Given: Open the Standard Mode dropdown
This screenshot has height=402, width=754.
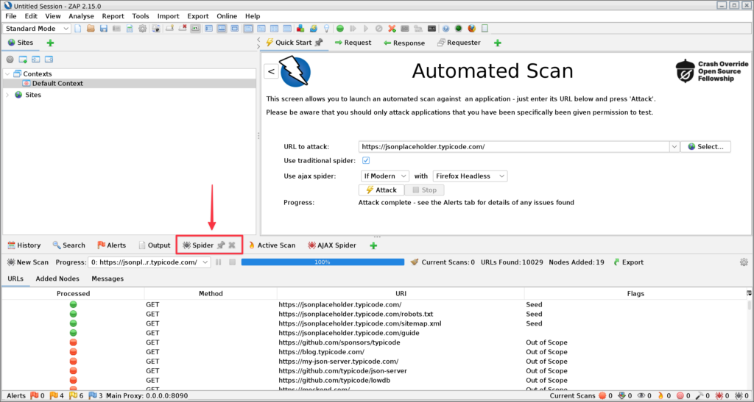Looking at the screenshot, I should tap(37, 29).
